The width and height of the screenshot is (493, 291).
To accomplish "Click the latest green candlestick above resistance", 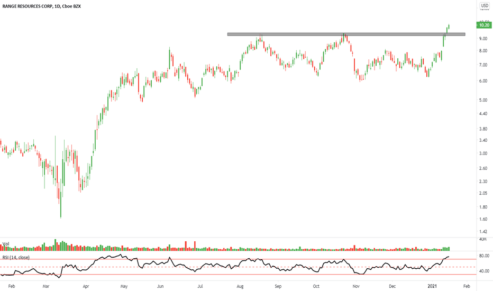I will click(x=449, y=27).
